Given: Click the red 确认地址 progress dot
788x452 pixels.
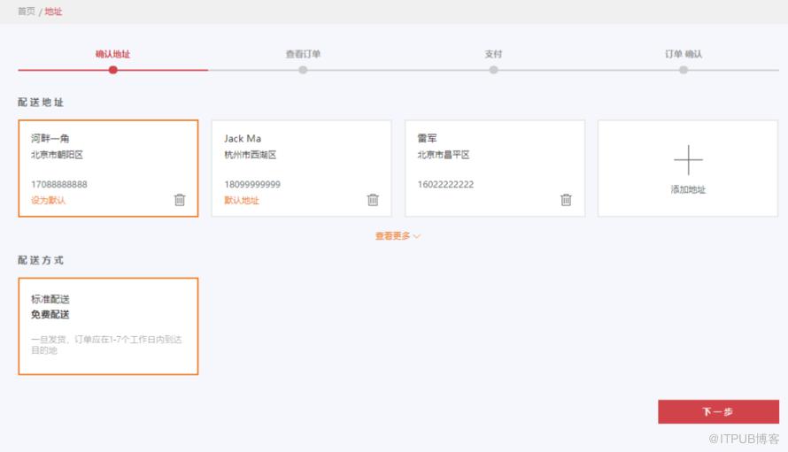Looking at the screenshot, I should (x=113, y=70).
